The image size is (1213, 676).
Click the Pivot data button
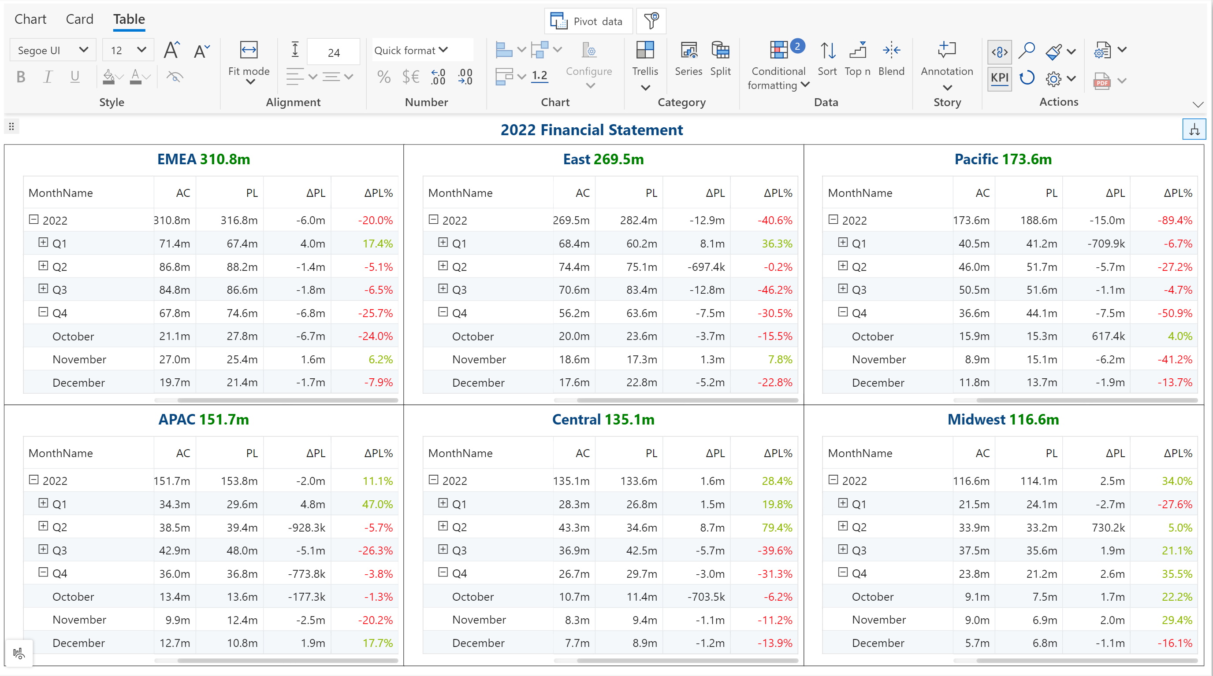[x=588, y=21]
